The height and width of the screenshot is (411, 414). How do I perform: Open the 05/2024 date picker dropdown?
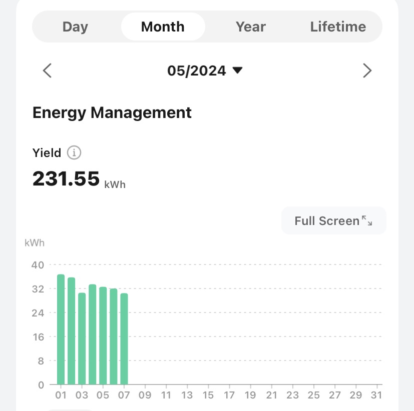[205, 71]
